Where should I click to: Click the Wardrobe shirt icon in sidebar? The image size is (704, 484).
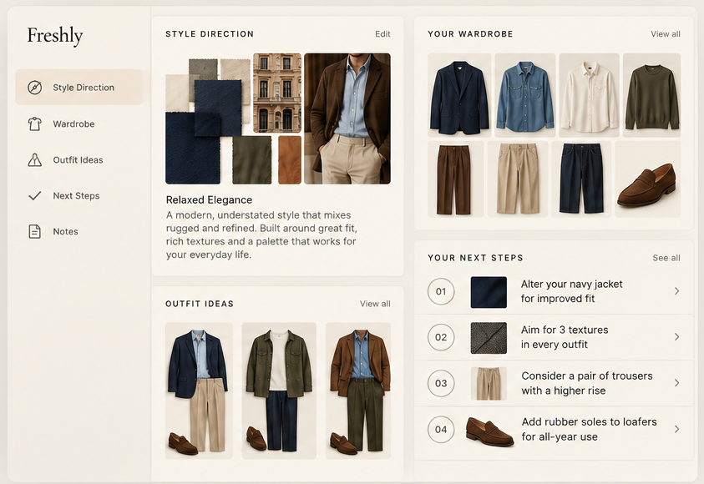[34, 124]
